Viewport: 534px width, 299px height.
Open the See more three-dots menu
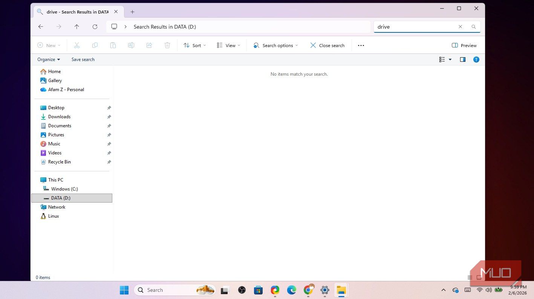(361, 46)
